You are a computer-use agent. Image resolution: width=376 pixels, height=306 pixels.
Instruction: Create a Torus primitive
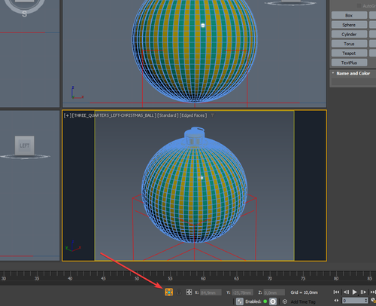click(349, 44)
